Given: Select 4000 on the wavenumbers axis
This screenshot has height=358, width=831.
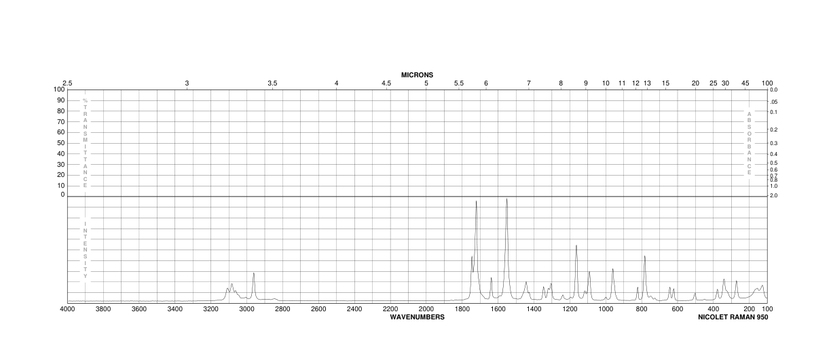Looking at the screenshot, I should point(67,309).
